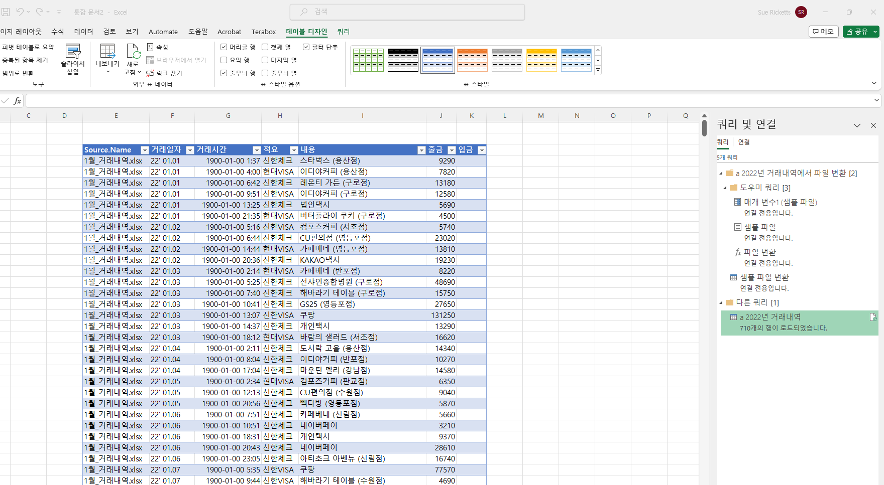This screenshot has height=485, width=884.
Task: Open the Acrobat ribbon tab
Action: [229, 32]
